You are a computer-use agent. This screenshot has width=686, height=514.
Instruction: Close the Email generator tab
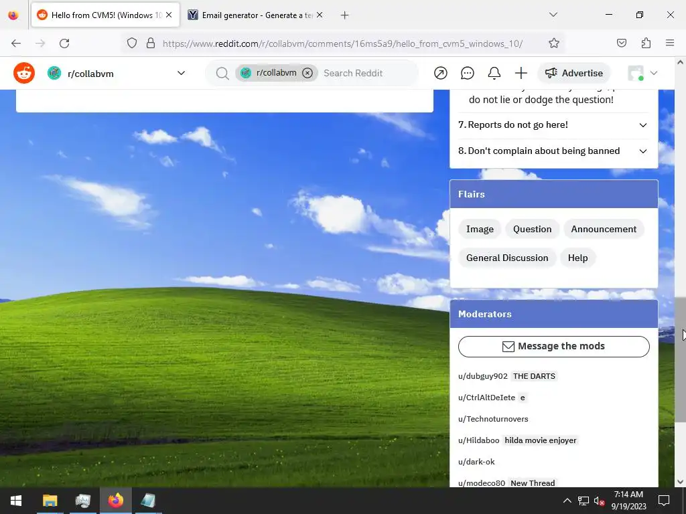pos(320,15)
